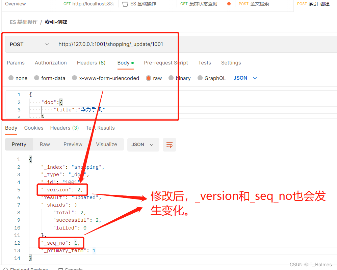Switch to the Headers (8) request tab

point(91,63)
